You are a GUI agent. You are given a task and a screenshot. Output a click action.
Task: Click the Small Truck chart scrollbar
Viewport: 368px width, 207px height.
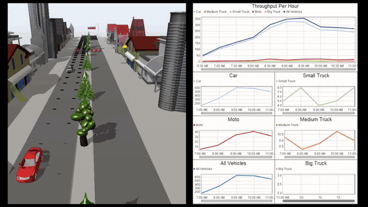319,113
